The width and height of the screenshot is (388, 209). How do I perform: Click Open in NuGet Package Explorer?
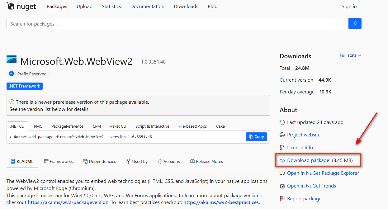(323, 173)
